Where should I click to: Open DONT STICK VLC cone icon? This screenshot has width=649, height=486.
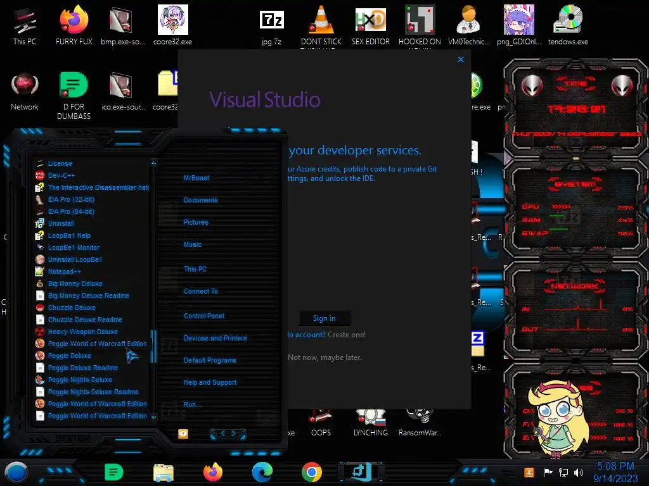(321, 25)
